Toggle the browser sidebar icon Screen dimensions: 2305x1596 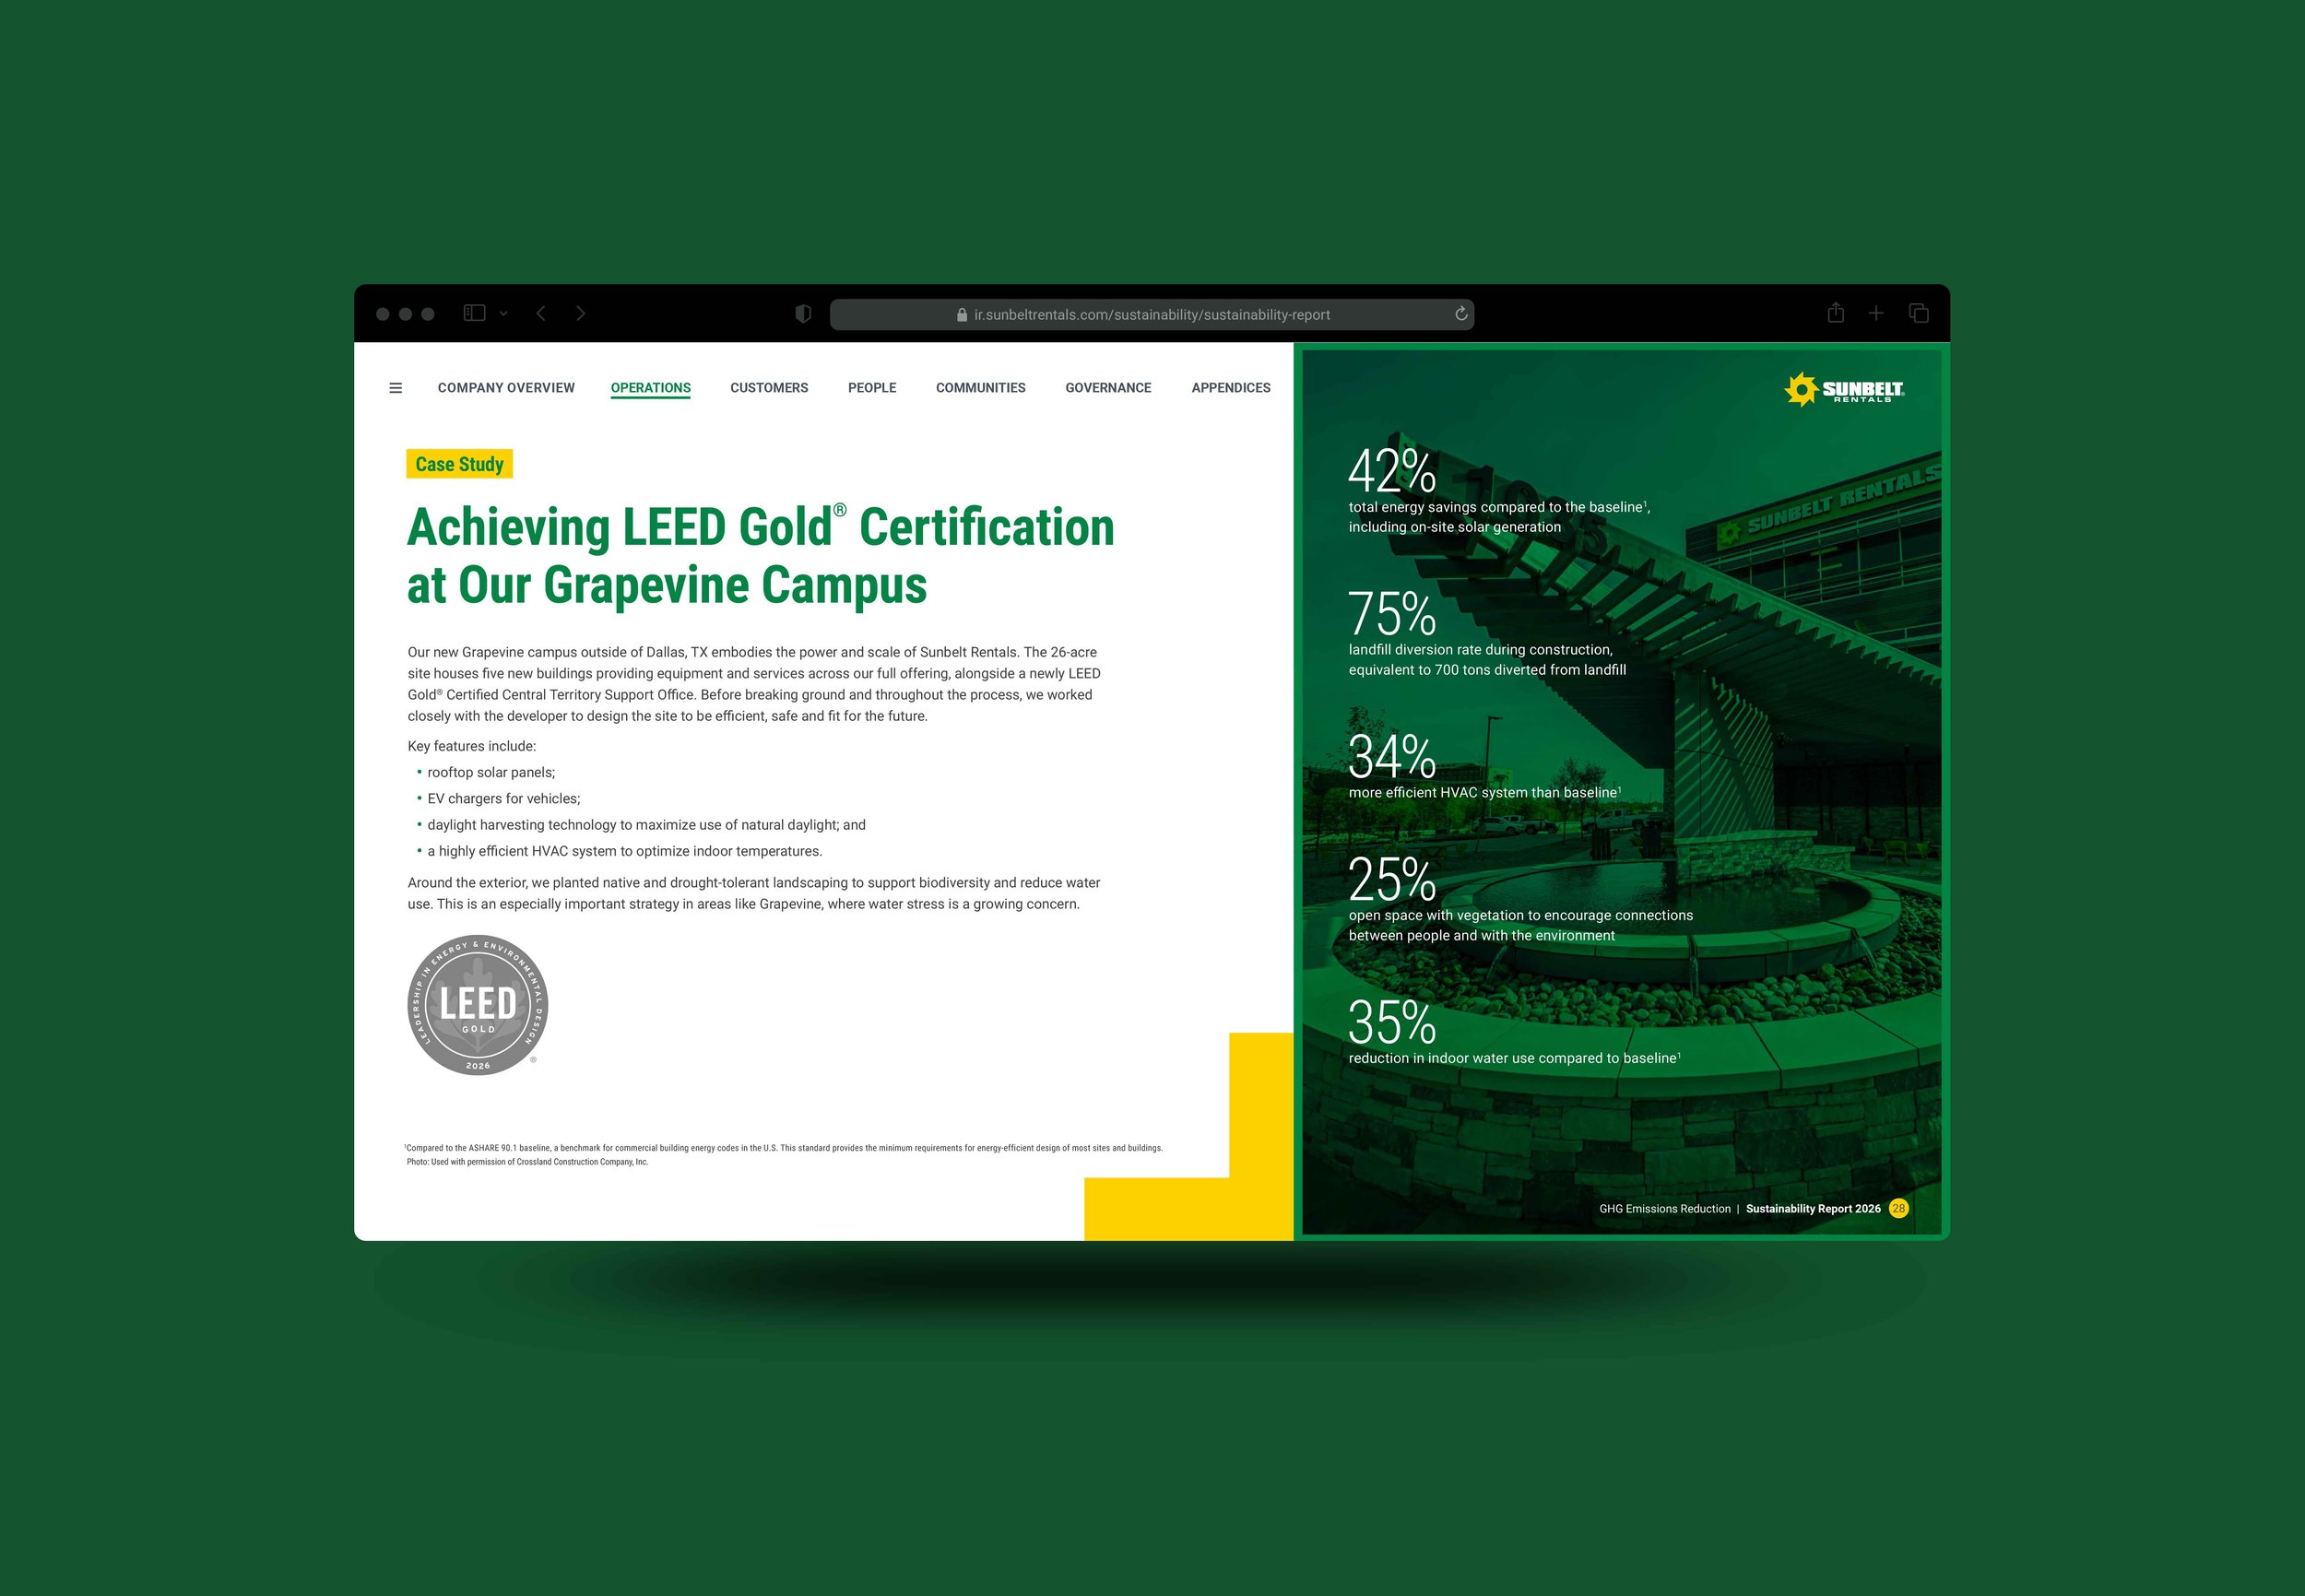(x=474, y=313)
